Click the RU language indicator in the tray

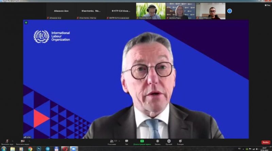point(239,149)
